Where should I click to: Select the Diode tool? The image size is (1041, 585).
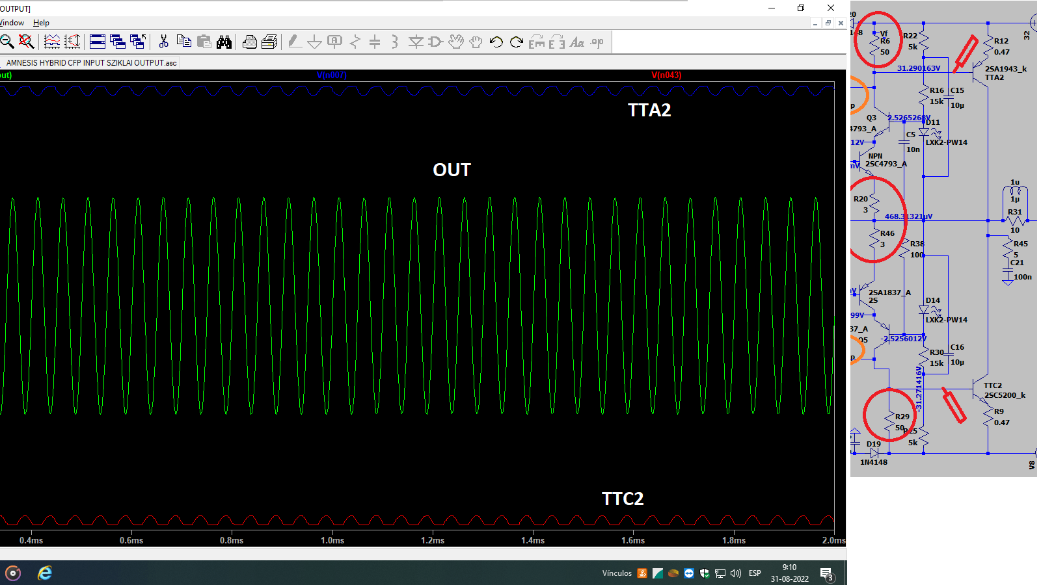coord(416,42)
